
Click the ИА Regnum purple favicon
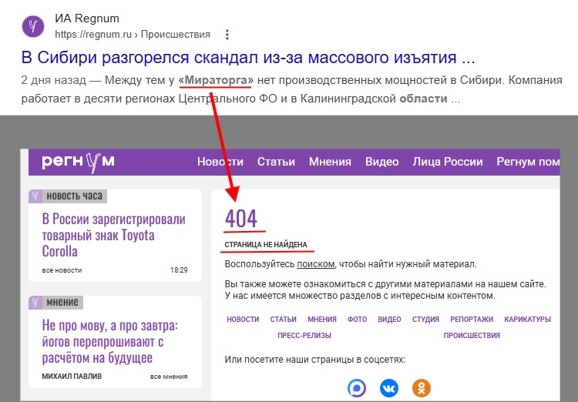coord(33,26)
